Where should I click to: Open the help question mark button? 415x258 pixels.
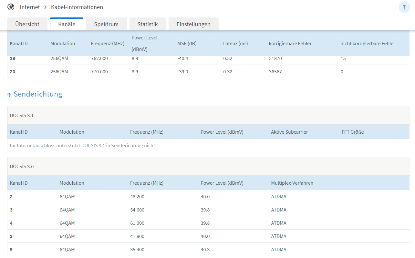[x=404, y=7]
